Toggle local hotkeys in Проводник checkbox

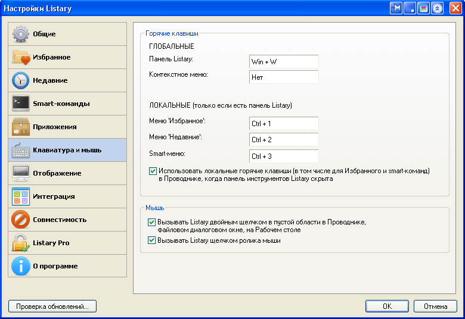(x=153, y=171)
